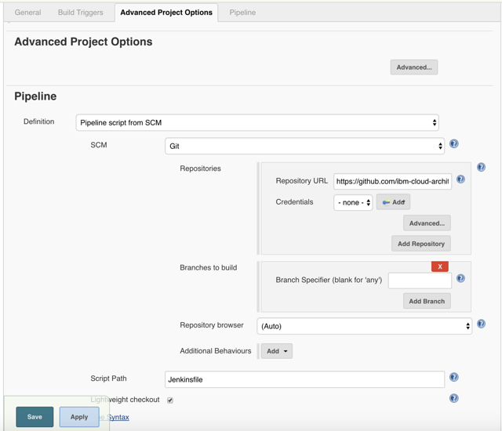Open help for the SCM field
This screenshot has width=502, height=431.
click(x=453, y=144)
